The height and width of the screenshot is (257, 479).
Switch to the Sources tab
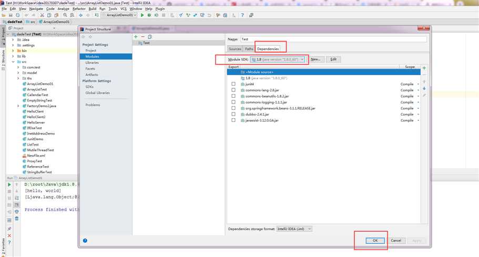(x=235, y=49)
